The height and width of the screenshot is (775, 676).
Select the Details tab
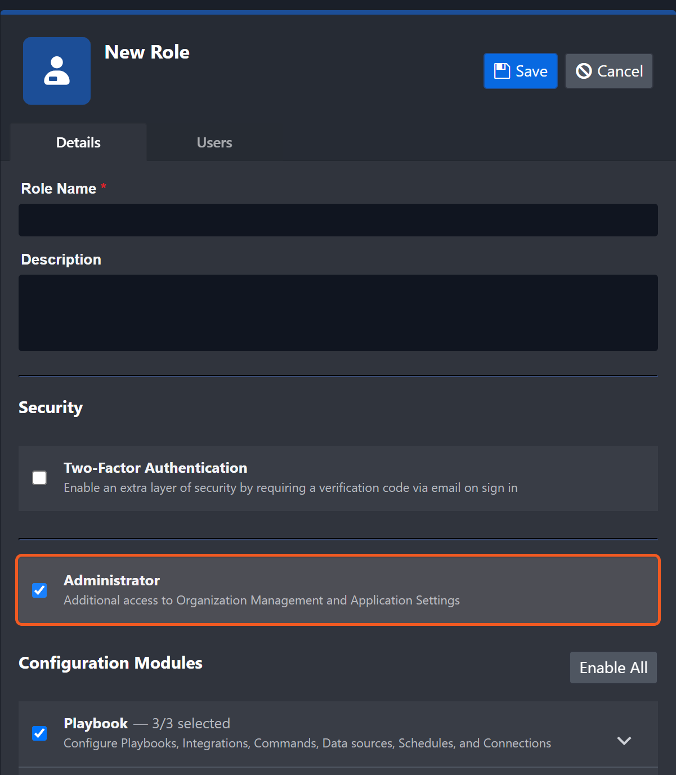78,143
